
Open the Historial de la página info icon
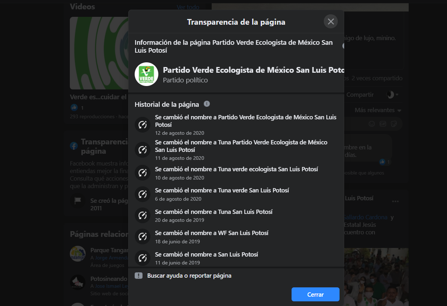coord(207,104)
